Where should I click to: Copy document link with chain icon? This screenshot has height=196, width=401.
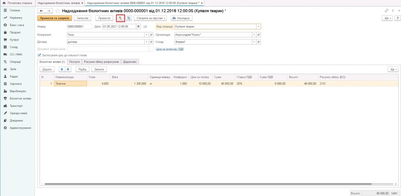[387, 11]
